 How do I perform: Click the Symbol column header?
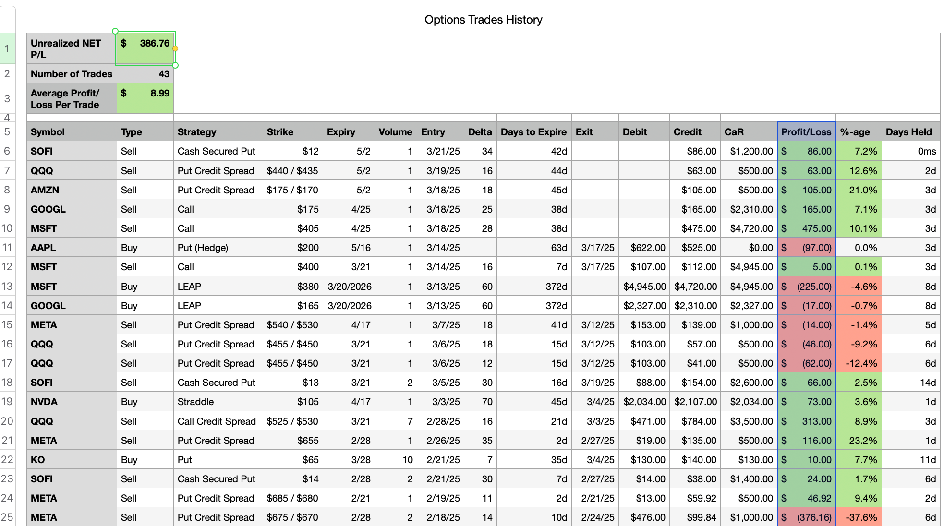72,132
